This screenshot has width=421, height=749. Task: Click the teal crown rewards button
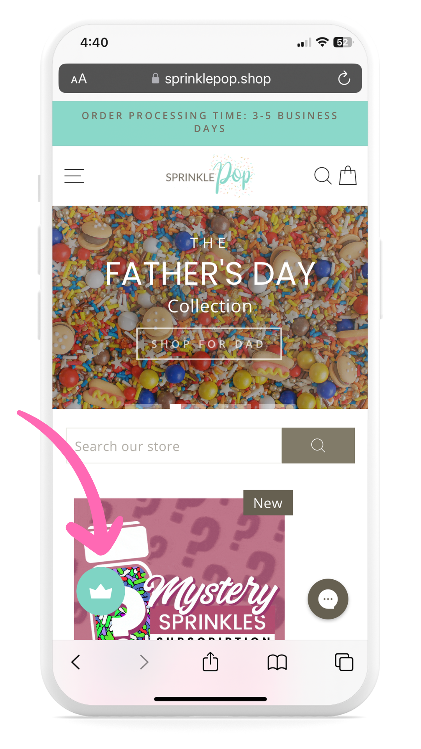(101, 591)
